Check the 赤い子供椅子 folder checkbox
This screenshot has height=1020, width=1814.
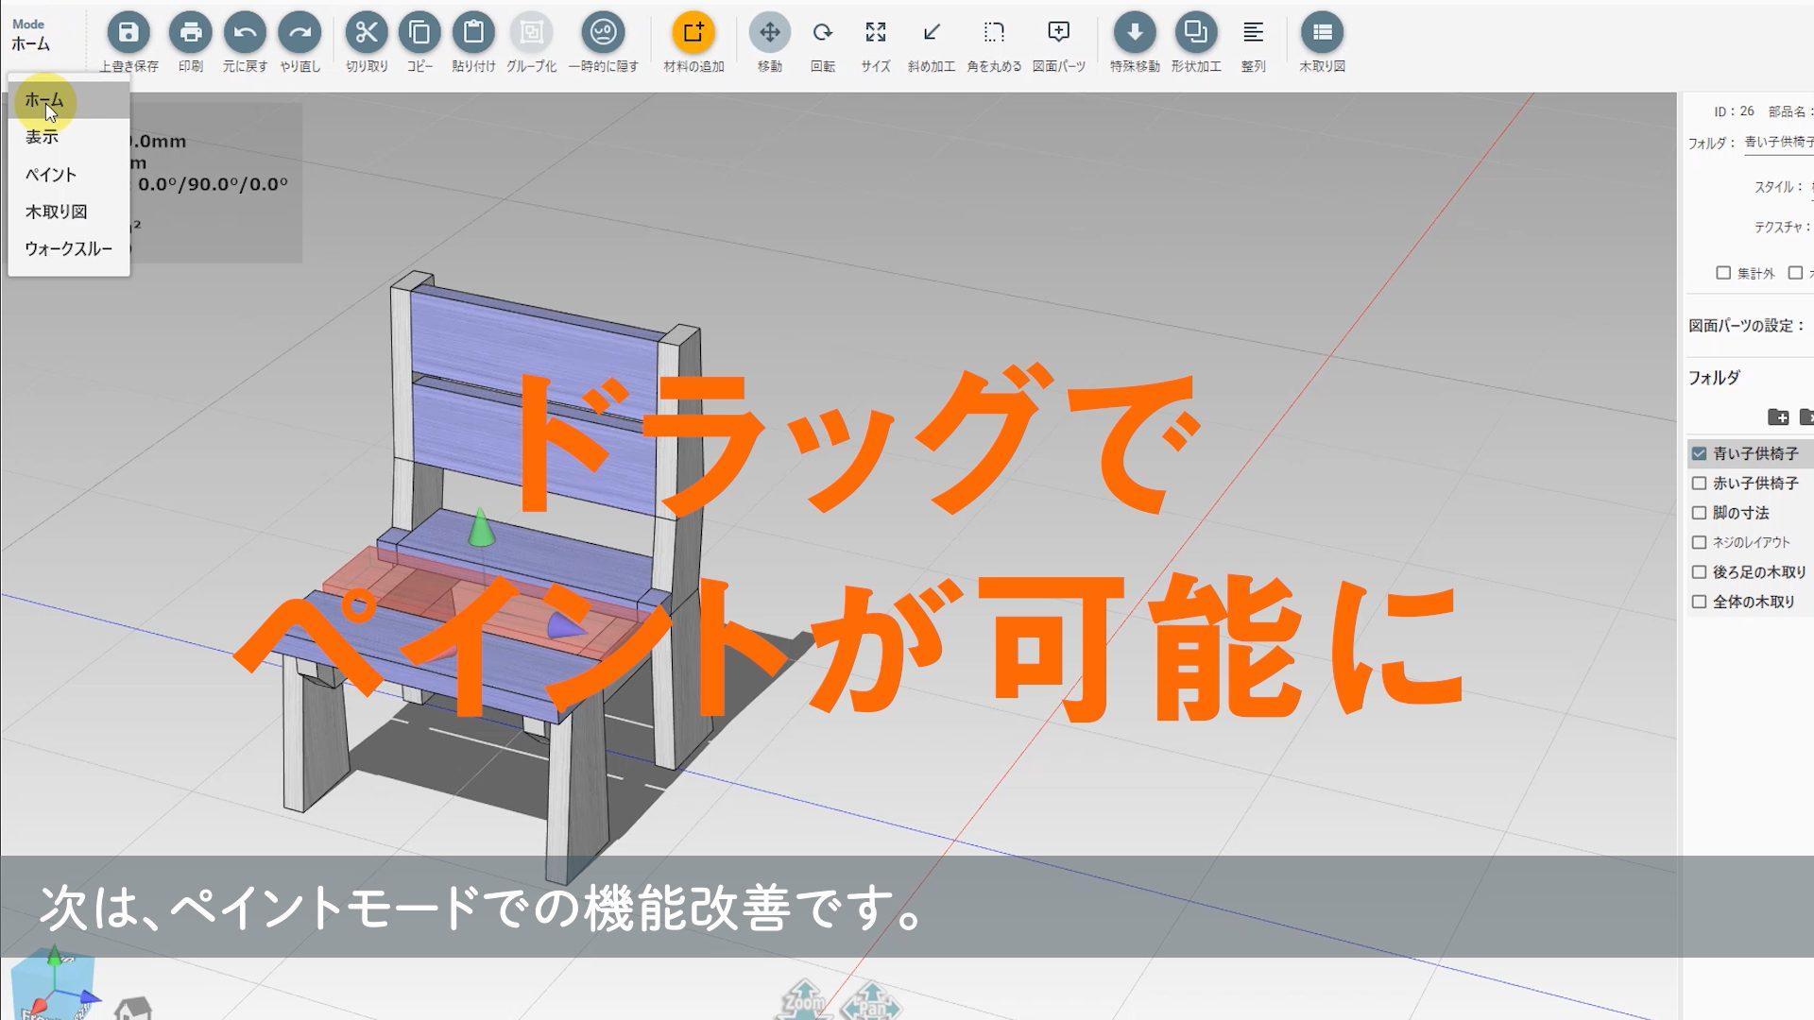(1699, 483)
